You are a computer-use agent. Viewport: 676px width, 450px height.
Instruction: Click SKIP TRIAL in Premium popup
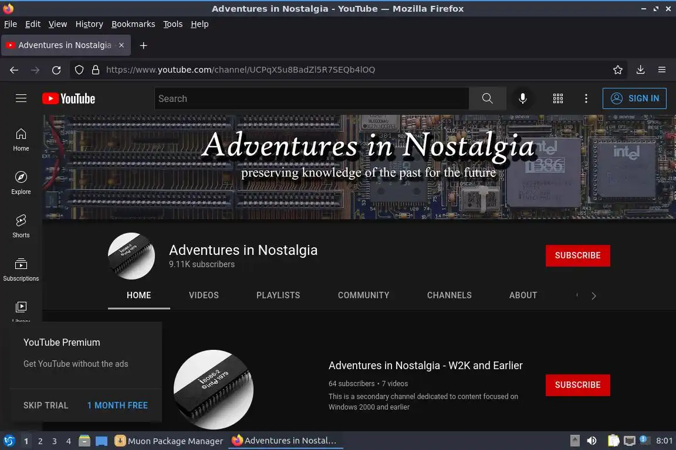coord(46,405)
